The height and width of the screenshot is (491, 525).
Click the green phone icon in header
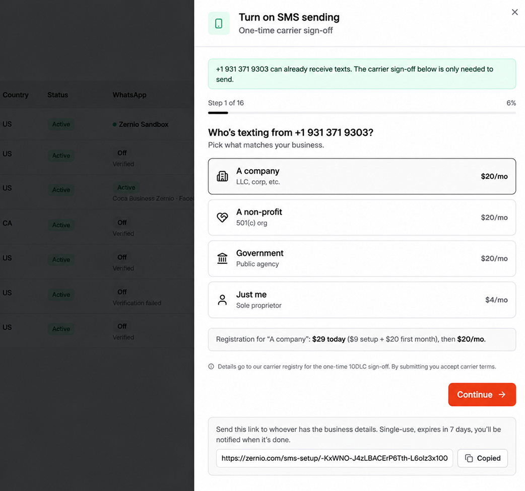point(219,24)
